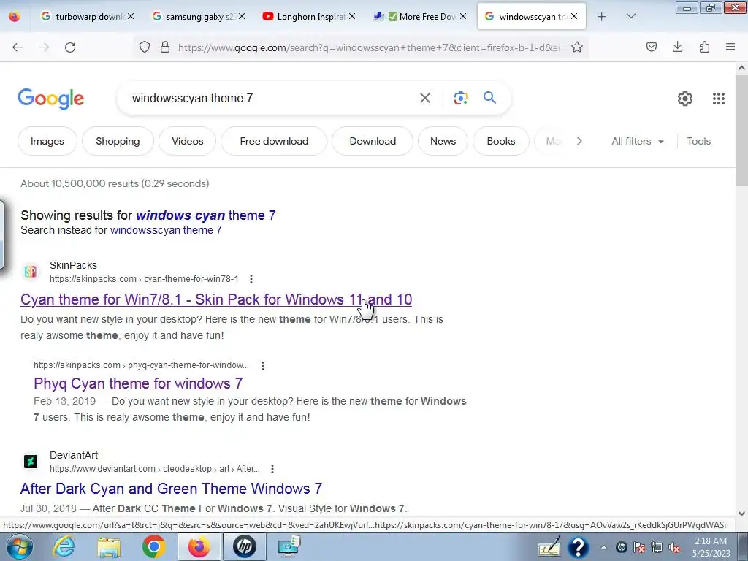Open the Firefox downloads panel
Screen dimensions: 748x561
[x=677, y=47]
